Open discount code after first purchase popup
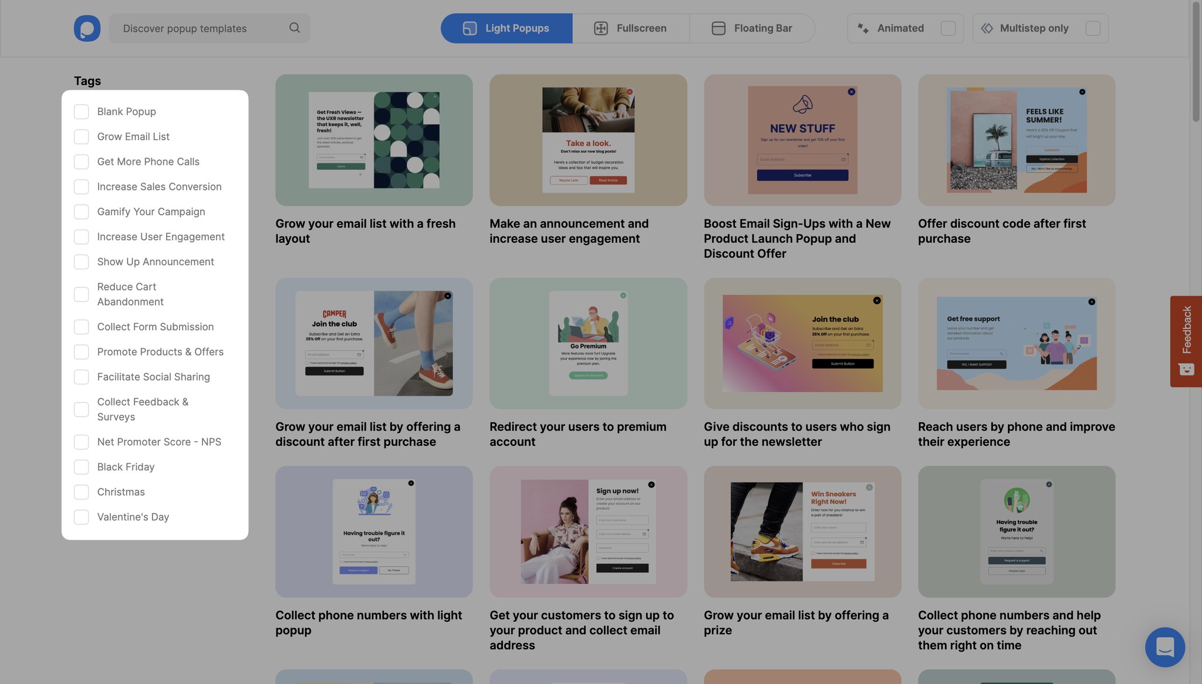Screen dimensions: 1202x684 (1017, 140)
